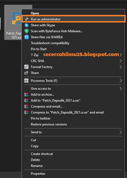This screenshot has height=178, width=127.
Task: Click the WinRAR icon beside Add to archive
Action: (x=27, y=95)
